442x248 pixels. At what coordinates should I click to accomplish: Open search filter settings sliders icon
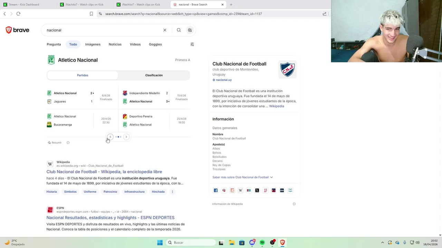(x=192, y=44)
